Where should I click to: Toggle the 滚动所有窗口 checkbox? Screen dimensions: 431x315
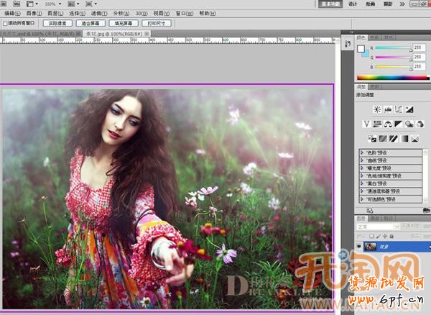coord(5,23)
